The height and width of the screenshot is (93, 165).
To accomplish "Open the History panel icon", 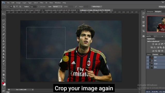I will point(144,13).
